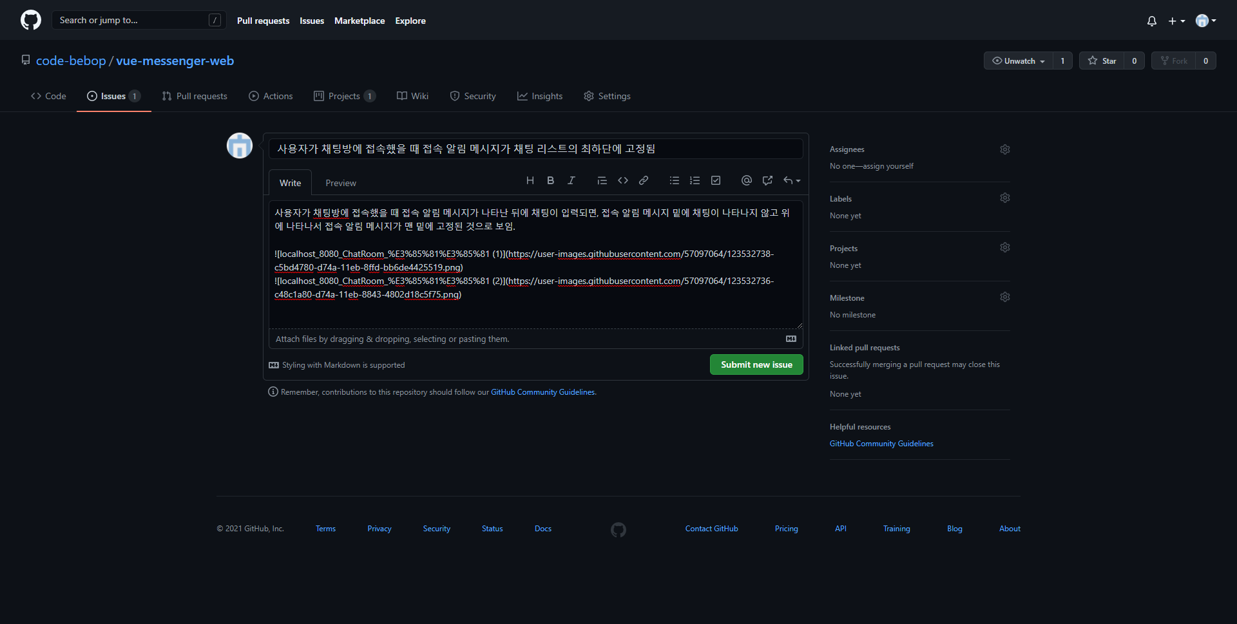Open Marketplace in top navigation

point(360,21)
